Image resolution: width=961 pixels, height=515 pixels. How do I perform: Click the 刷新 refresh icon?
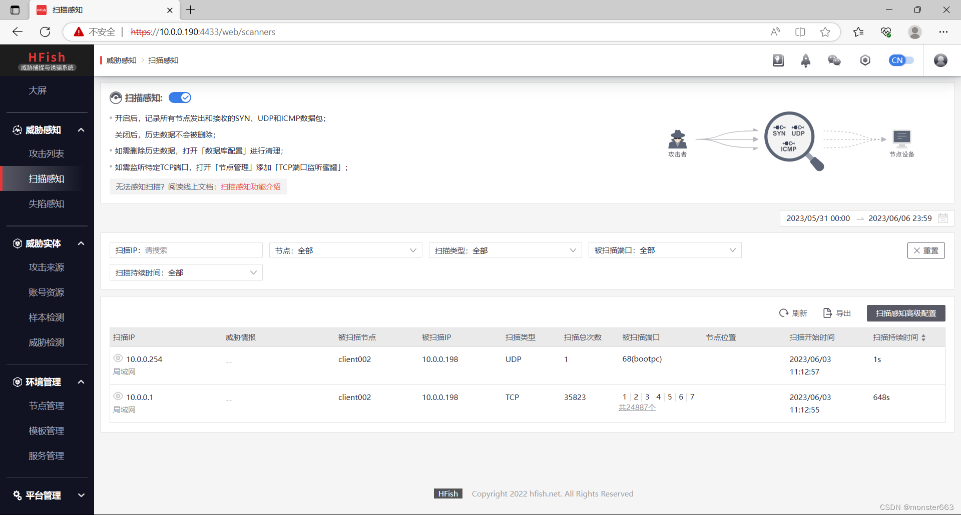coord(784,313)
